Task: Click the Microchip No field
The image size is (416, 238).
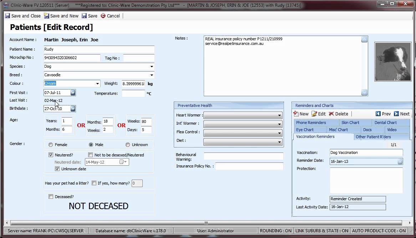Action: point(72,58)
